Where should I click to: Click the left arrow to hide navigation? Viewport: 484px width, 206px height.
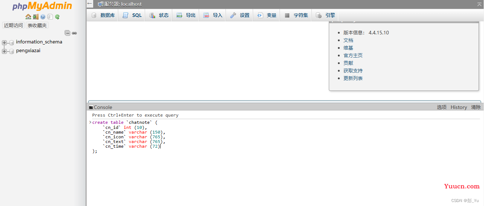pyautogui.click(x=90, y=4)
